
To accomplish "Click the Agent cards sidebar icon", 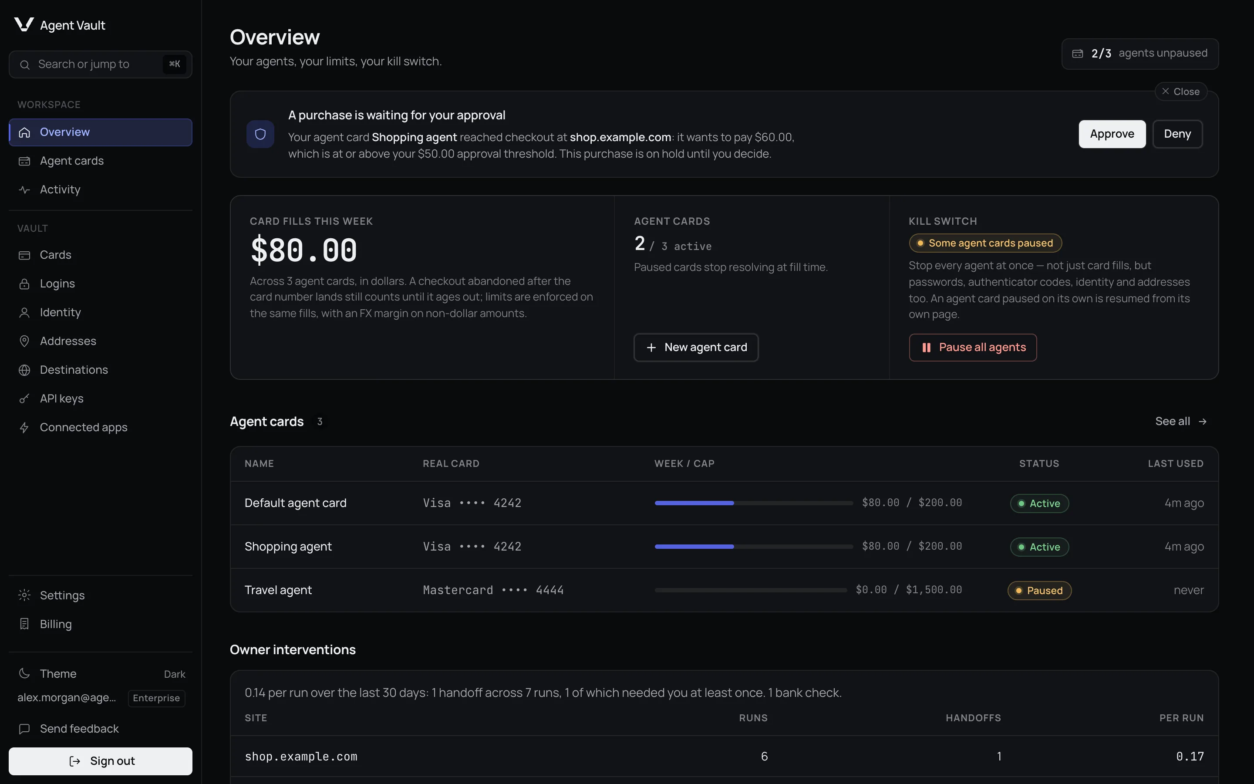I will [24, 161].
